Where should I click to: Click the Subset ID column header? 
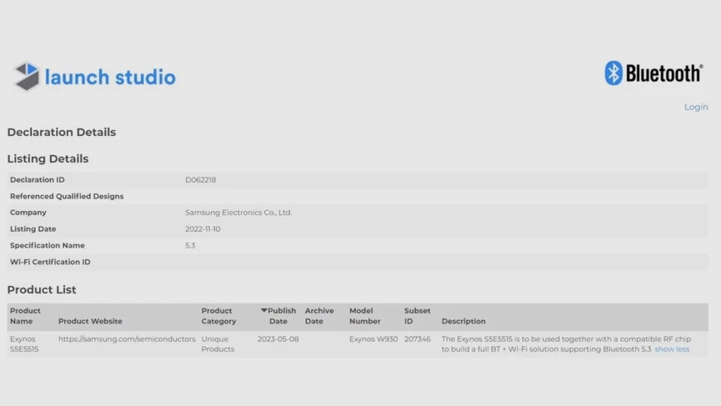pyautogui.click(x=417, y=316)
